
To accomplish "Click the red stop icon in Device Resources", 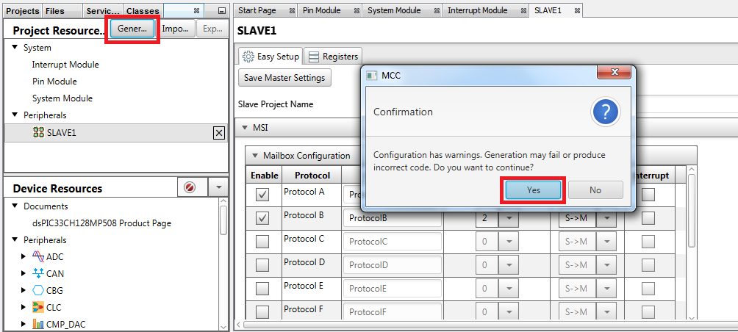I will coord(190,188).
